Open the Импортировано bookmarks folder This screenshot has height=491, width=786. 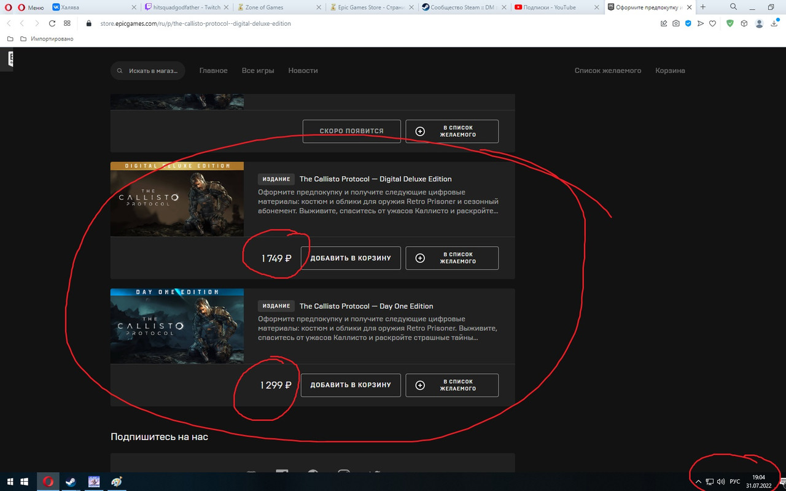point(46,39)
